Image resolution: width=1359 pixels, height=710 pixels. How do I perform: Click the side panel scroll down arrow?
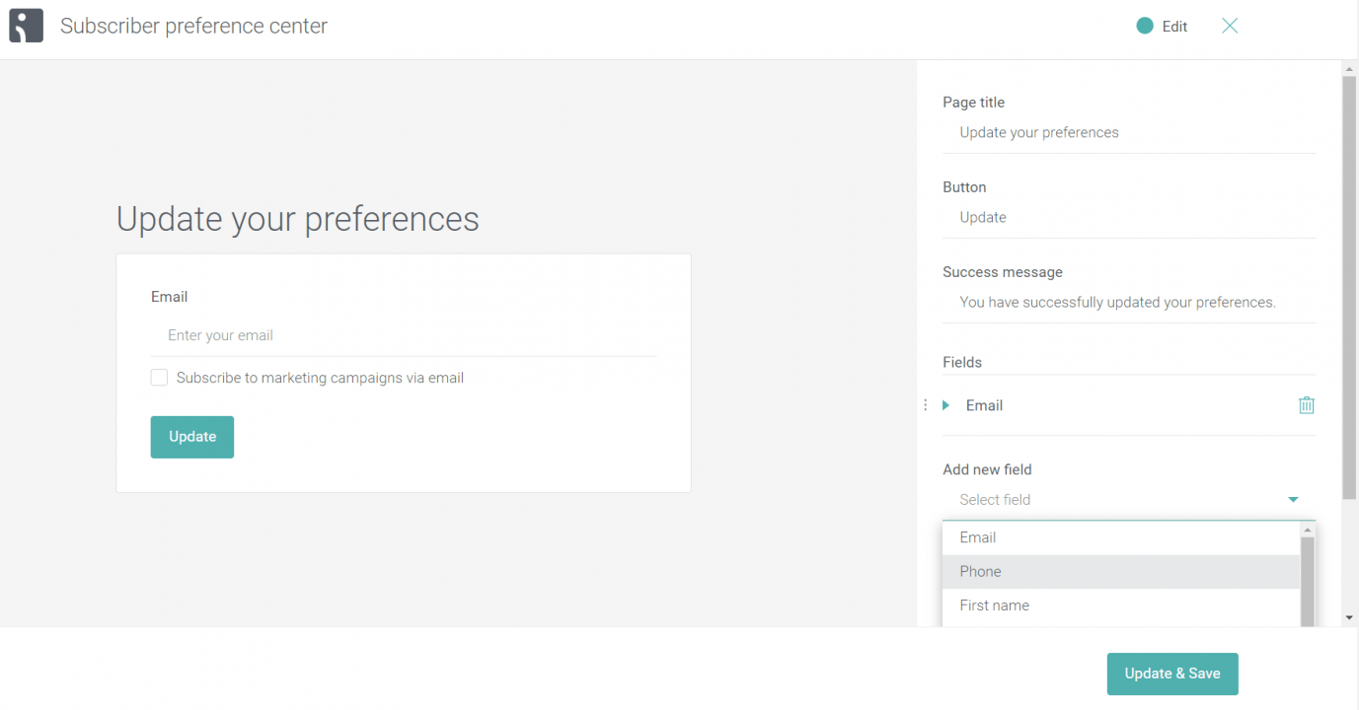coord(1349,618)
